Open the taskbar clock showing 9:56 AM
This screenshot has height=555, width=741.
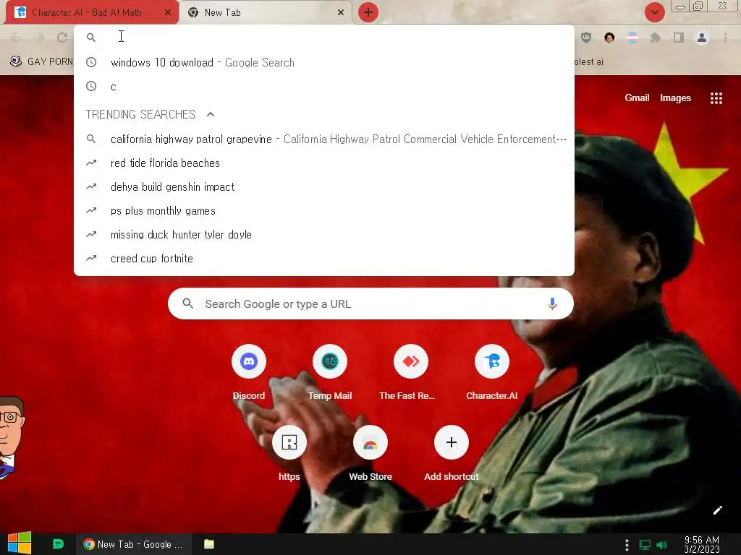[702, 545]
